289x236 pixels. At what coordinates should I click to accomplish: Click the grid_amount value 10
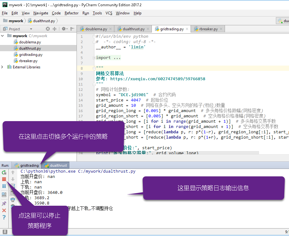pos(133,106)
